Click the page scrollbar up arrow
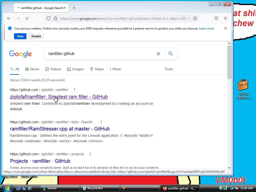Viewport: 256px width, 192px height. (229, 43)
